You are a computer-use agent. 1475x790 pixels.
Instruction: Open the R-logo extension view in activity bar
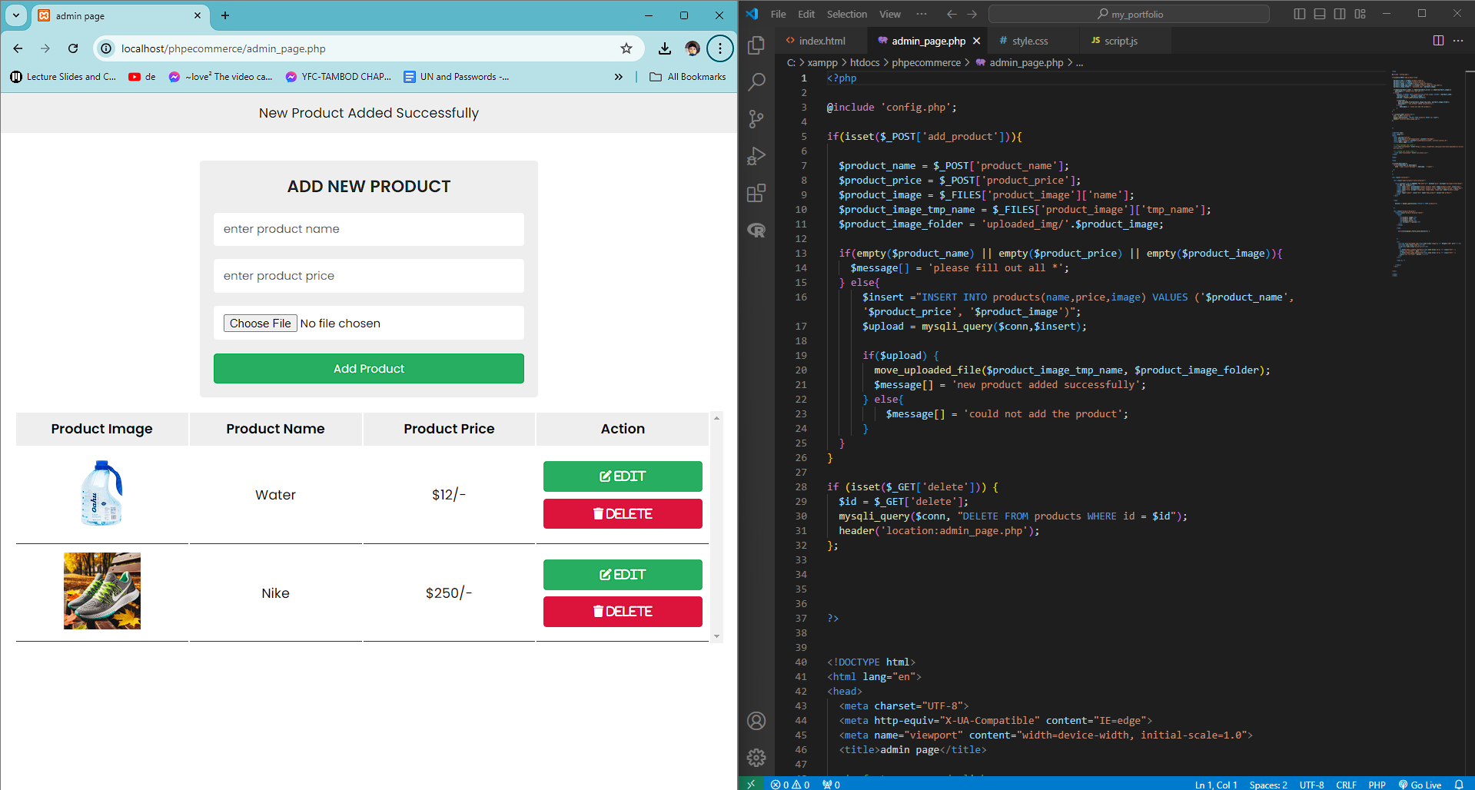click(x=756, y=230)
